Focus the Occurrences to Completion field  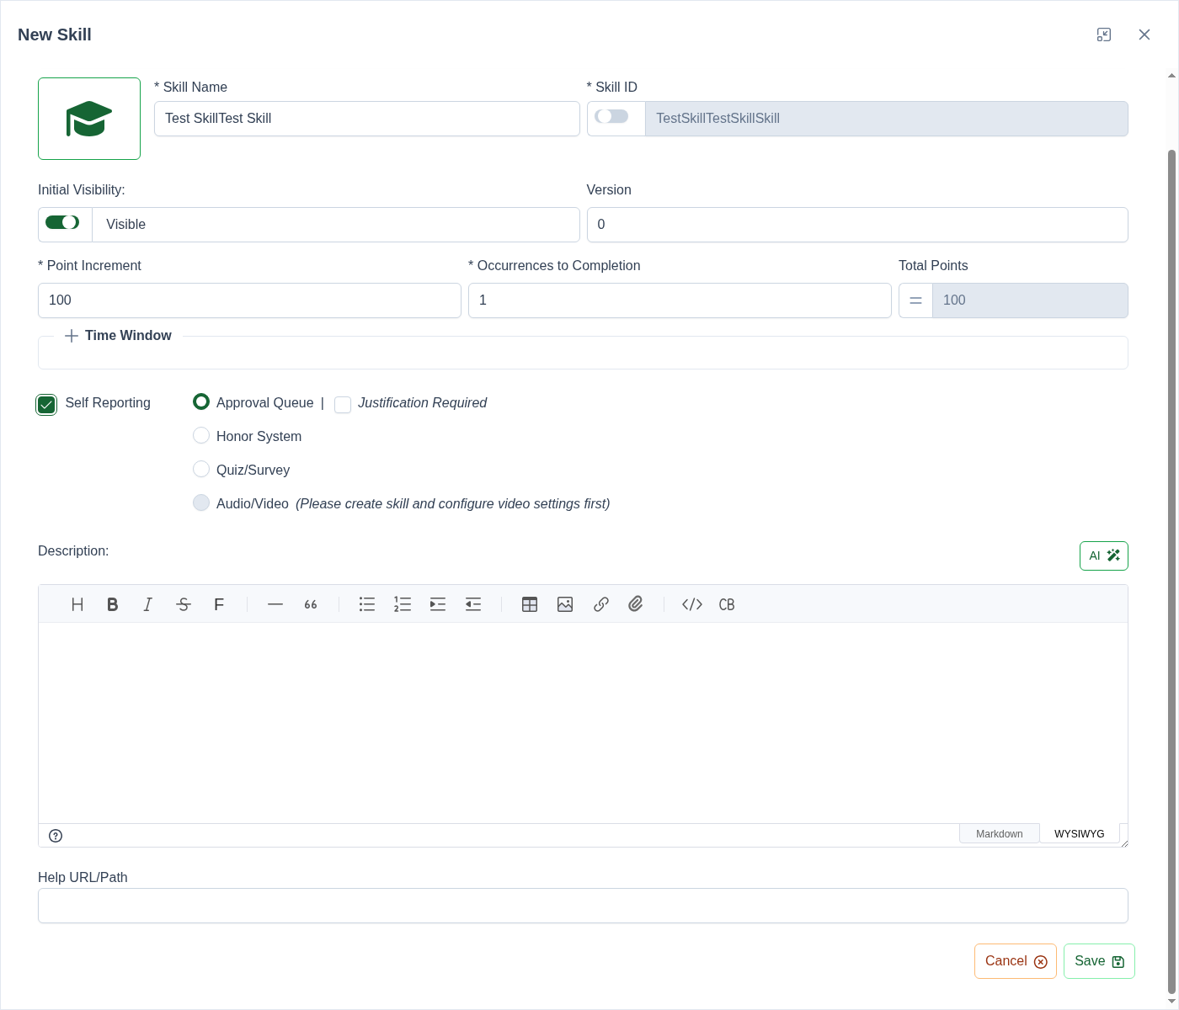tap(680, 300)
